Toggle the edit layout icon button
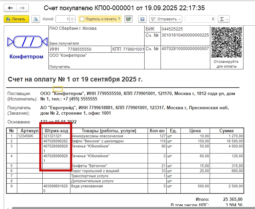The image size is (255, 209). [128, 19]
